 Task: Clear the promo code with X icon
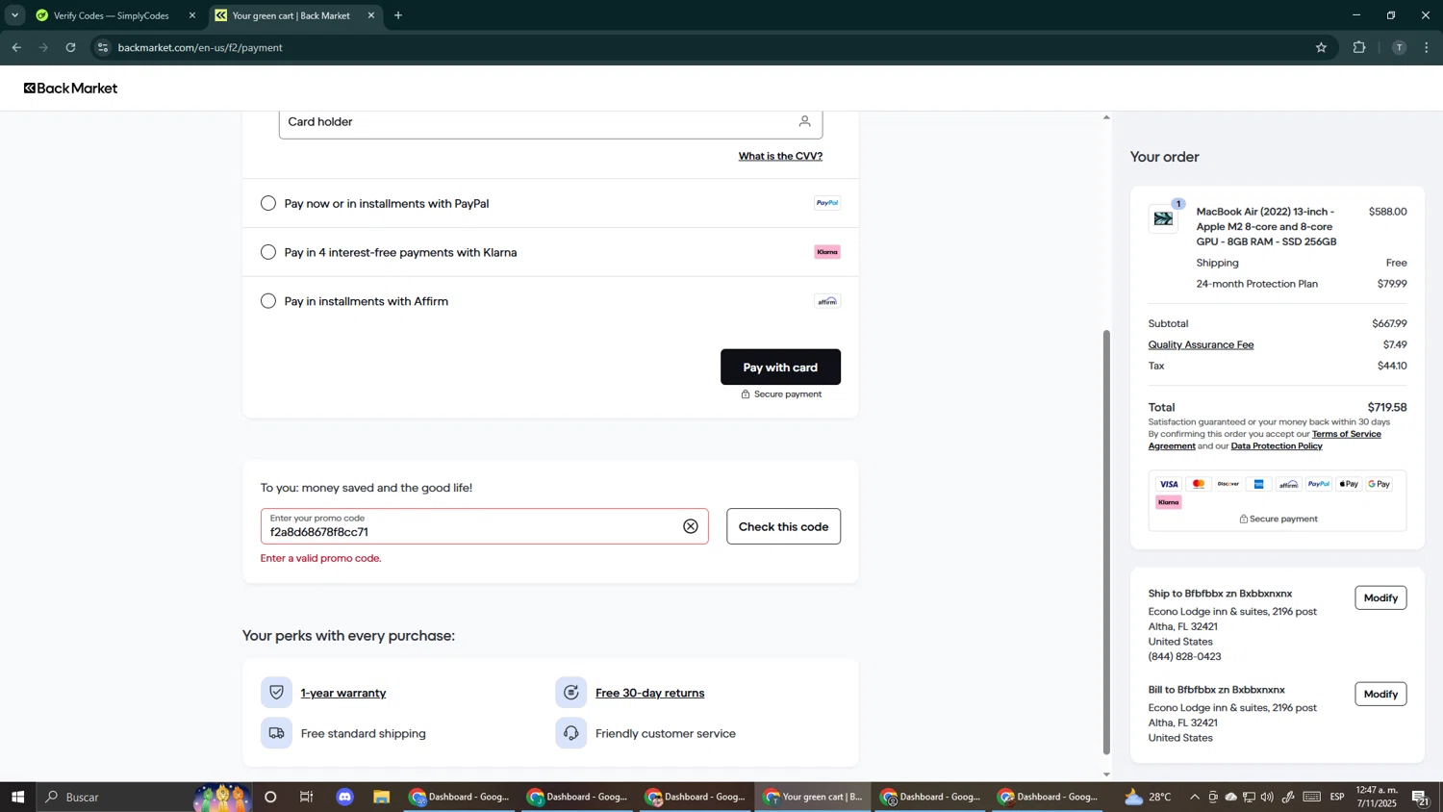click(x=691, y=526)
